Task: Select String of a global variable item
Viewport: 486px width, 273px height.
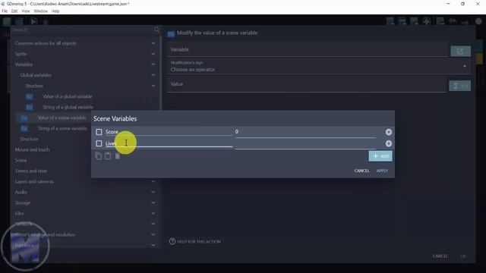Action: pos(68,107)
